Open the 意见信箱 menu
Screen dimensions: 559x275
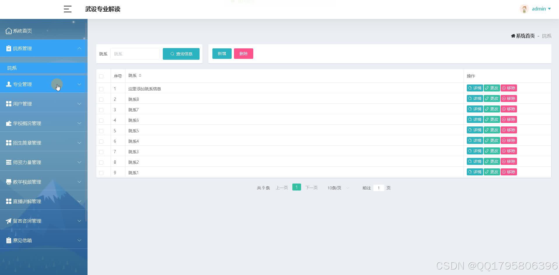point(44,240)
